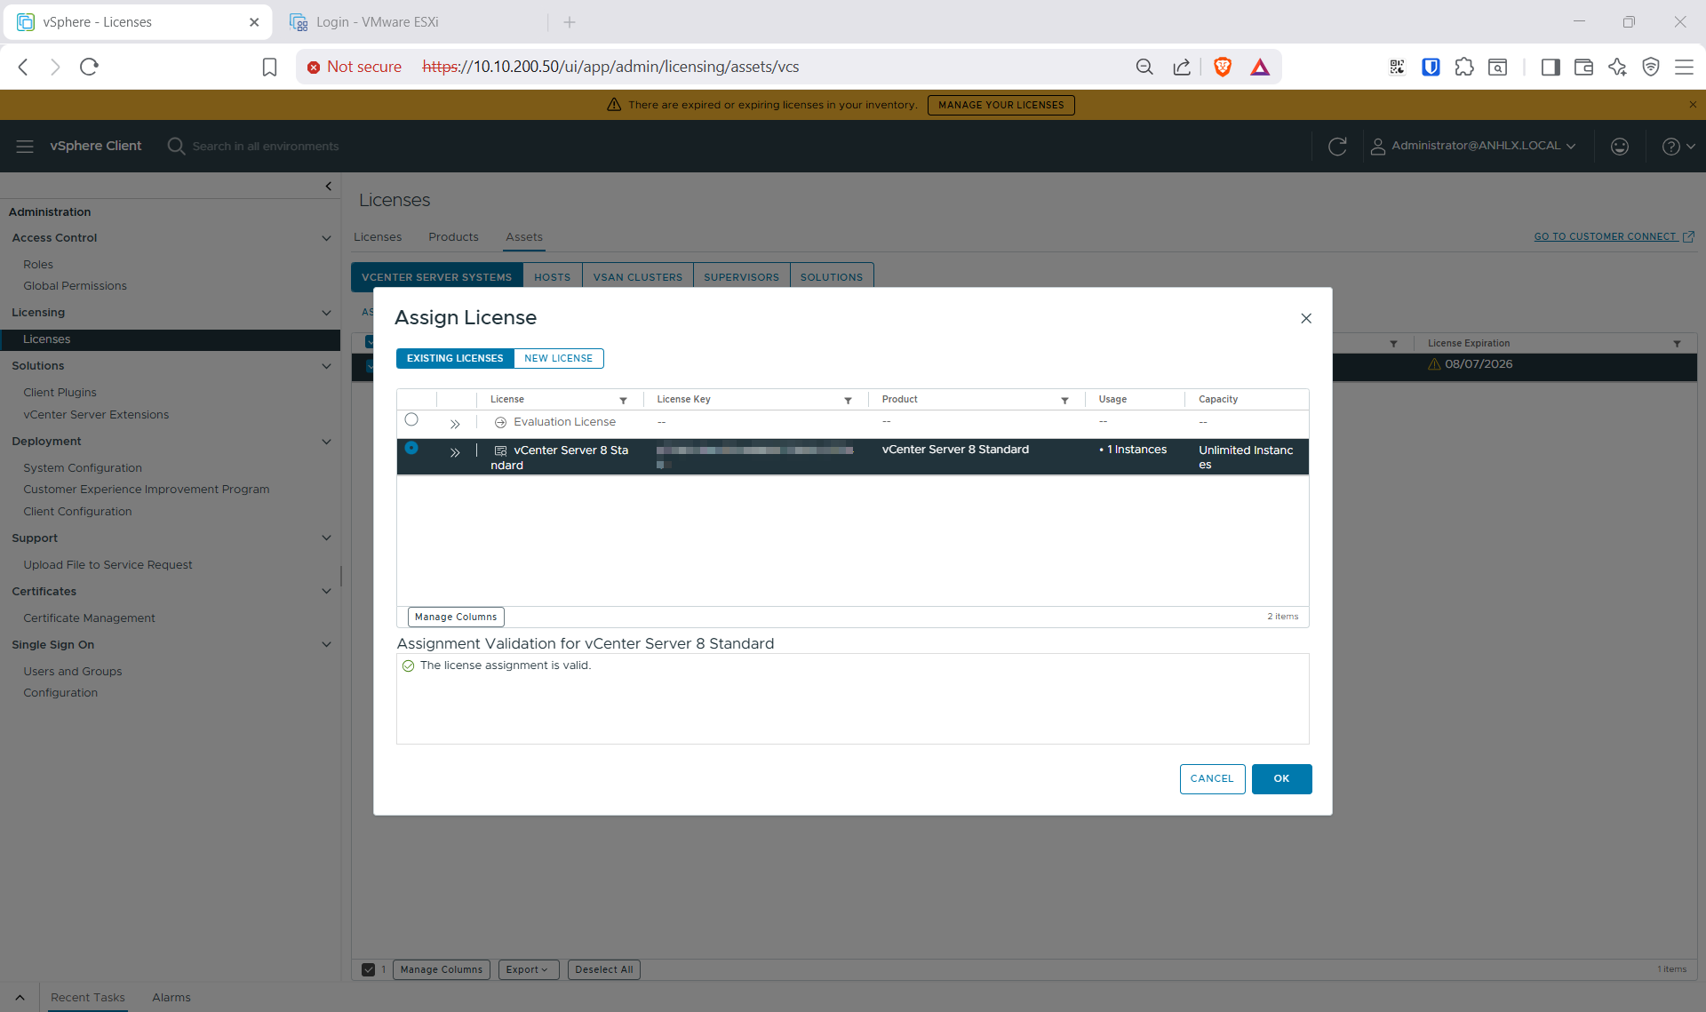The height and width of the screenshot is (1012, 1706).
Task: Click Deselect All in the footer
Action: [x=604, y=969]
